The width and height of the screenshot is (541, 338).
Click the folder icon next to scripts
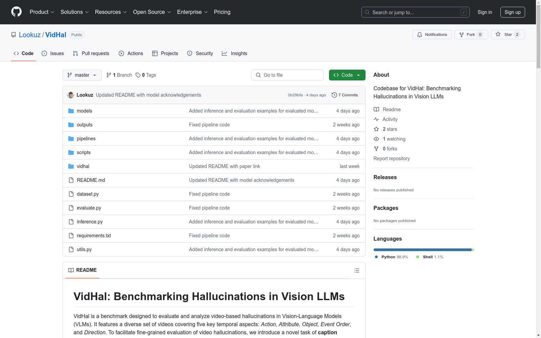tap(71, 152)
